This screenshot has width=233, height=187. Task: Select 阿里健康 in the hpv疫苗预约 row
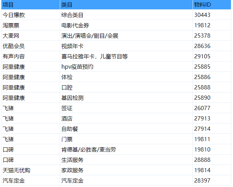30,67
